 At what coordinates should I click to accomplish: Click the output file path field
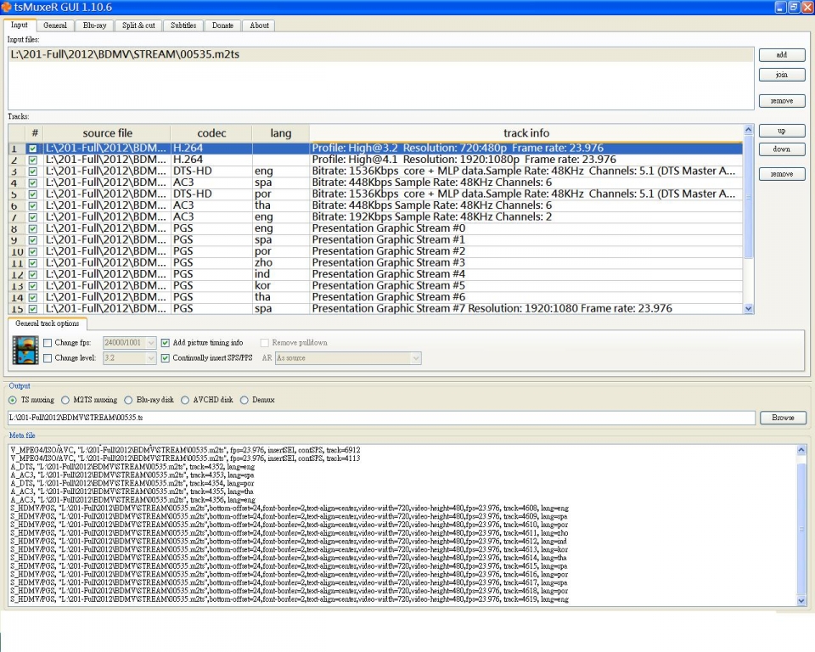[x=380, y=418]
